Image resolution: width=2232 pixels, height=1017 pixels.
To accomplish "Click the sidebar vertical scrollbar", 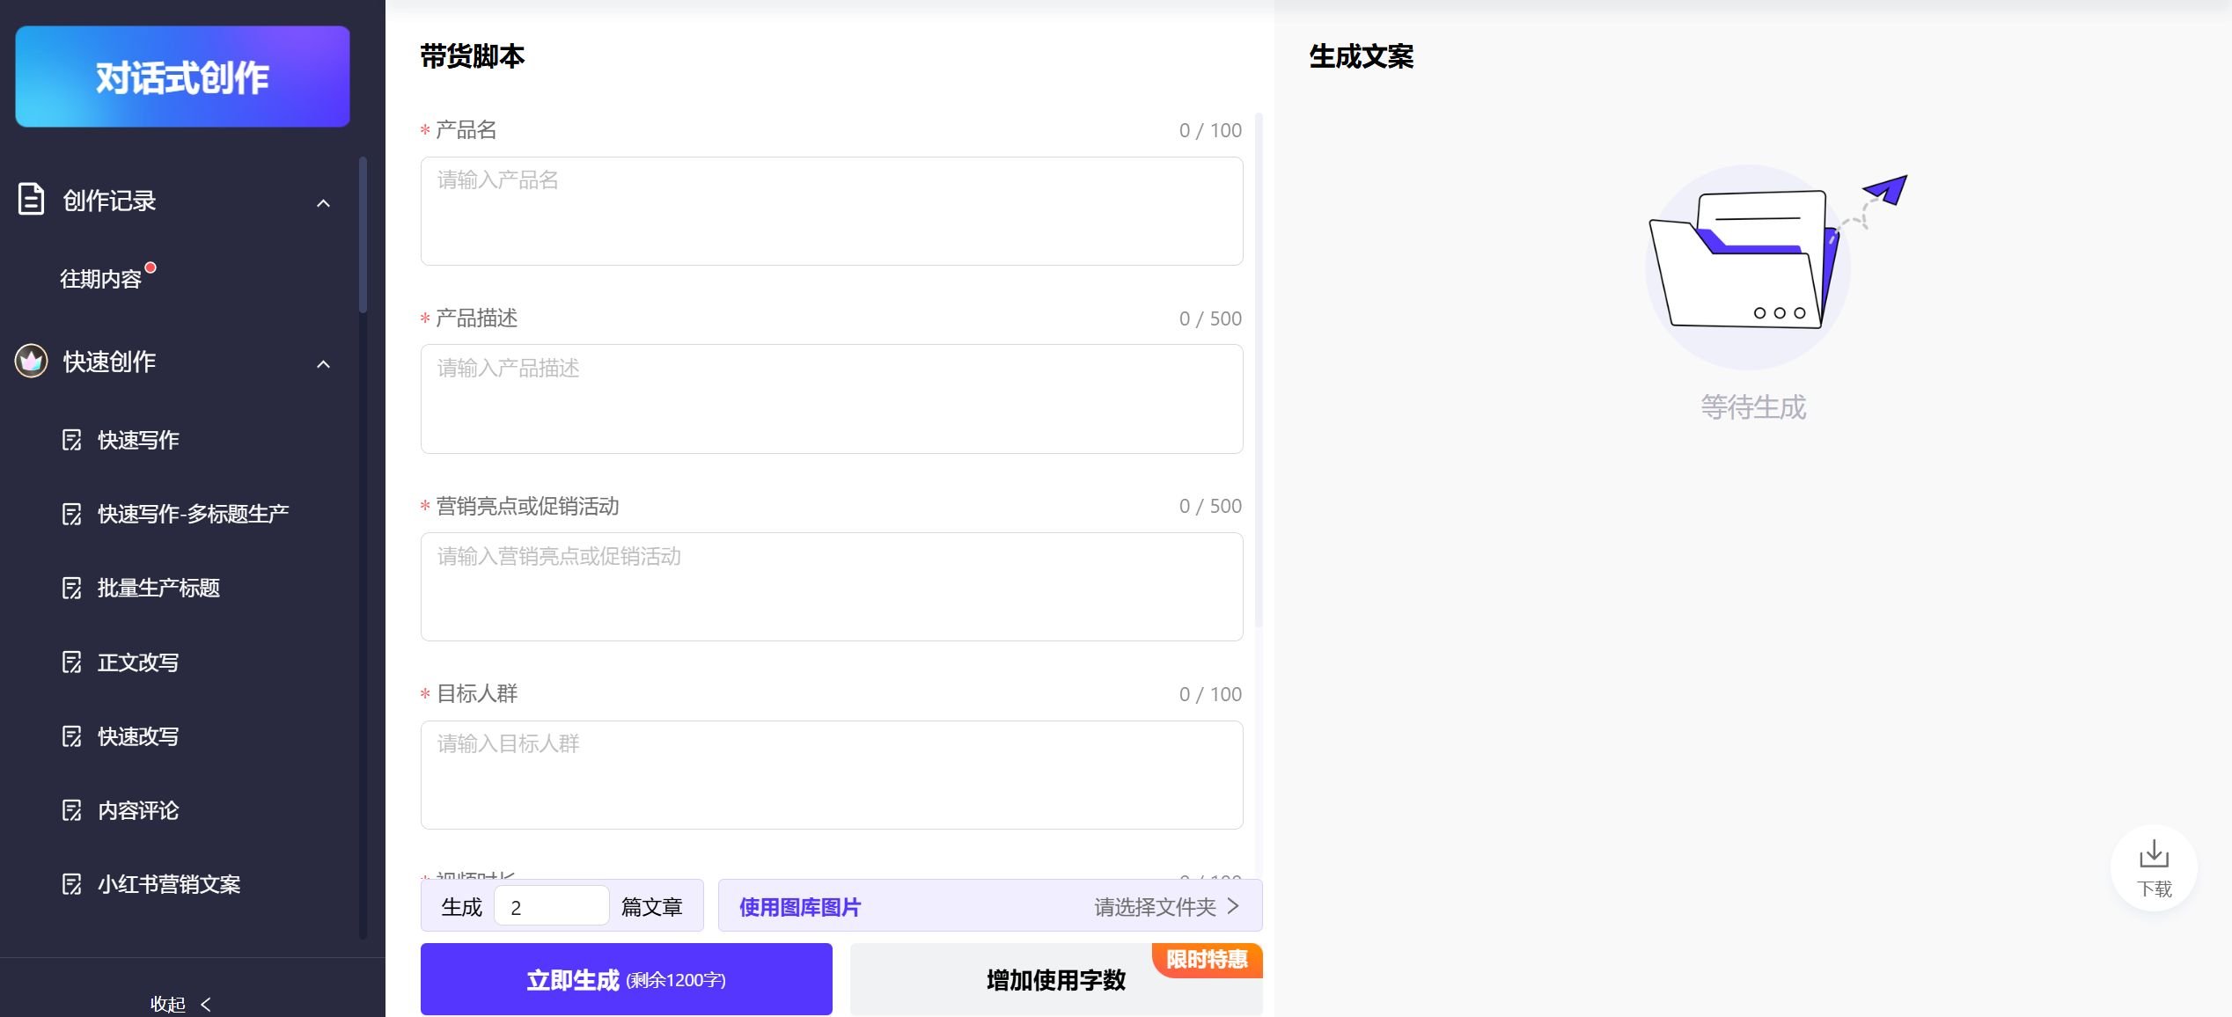I will 363,234.
